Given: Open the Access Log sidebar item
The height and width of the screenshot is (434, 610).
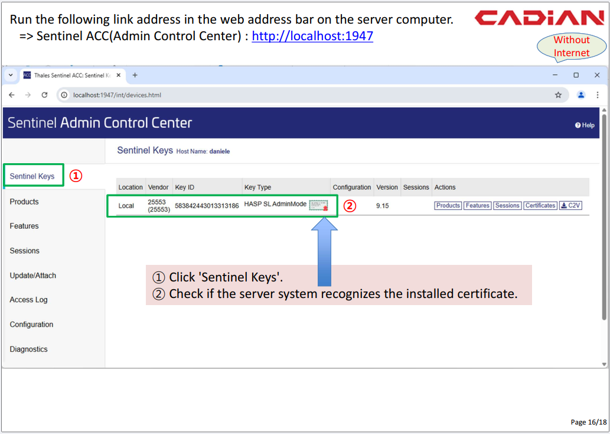Looking at the screenshot, I should pos(28,300).
